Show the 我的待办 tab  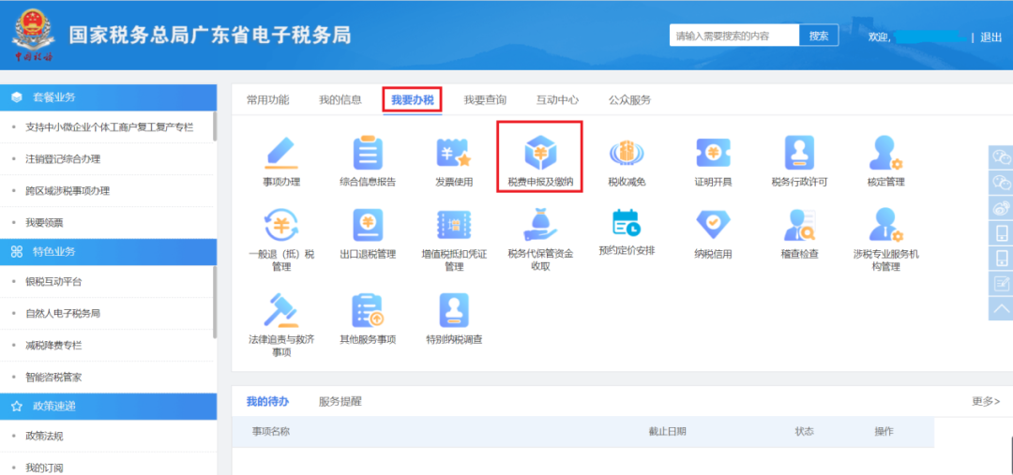[x=267, y=401]
